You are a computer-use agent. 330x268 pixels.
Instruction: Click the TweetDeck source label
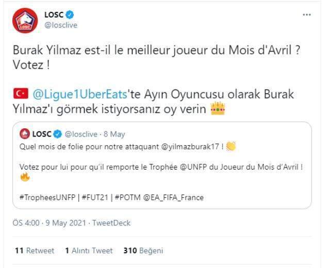point(111,223)
